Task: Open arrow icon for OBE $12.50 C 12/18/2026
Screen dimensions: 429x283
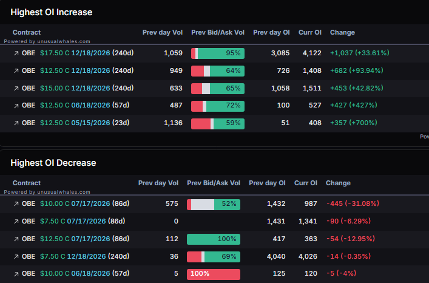Action: [16, 71]
